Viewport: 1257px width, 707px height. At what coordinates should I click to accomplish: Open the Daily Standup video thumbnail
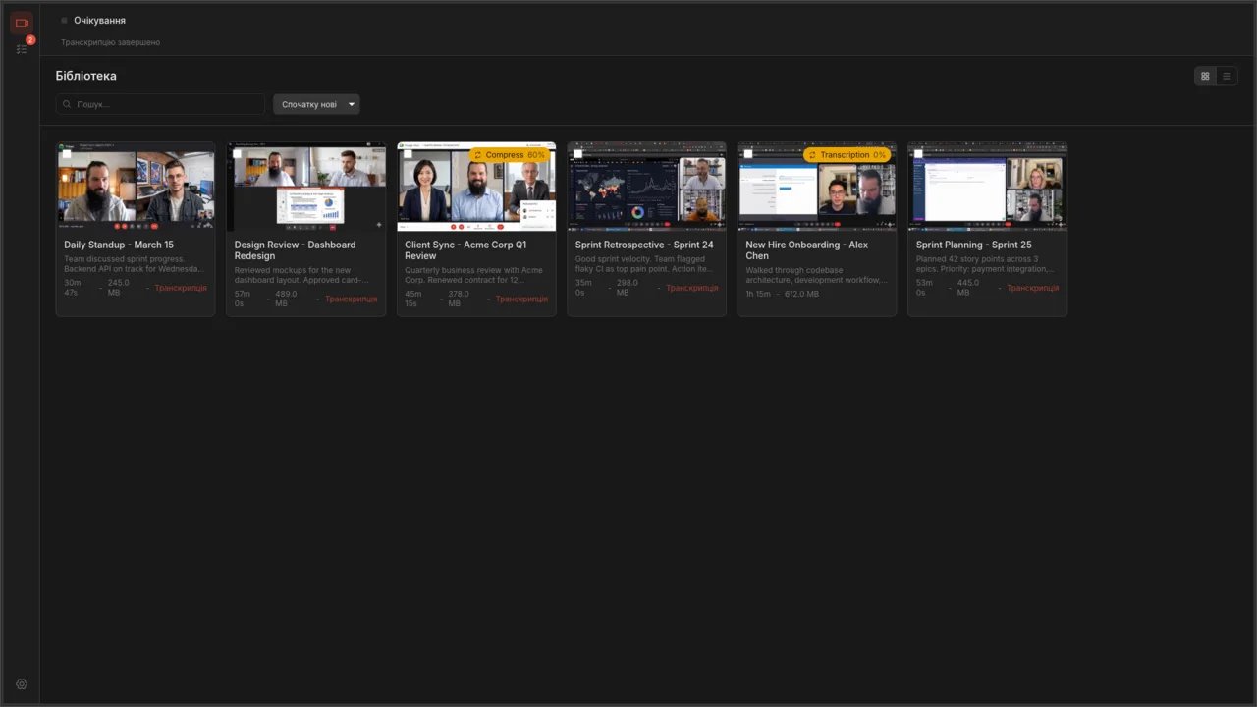pyautogui.click(x=136, y=187)
